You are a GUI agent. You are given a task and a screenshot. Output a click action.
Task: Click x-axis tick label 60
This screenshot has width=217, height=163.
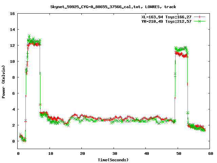211,153
